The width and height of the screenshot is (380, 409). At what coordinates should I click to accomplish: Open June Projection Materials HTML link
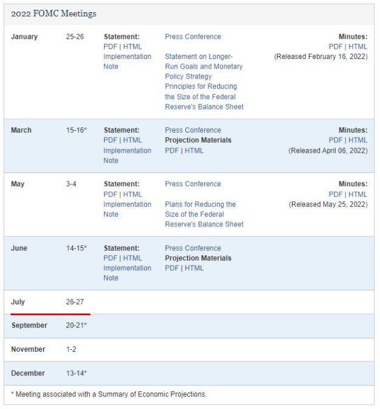click(194, 268)
